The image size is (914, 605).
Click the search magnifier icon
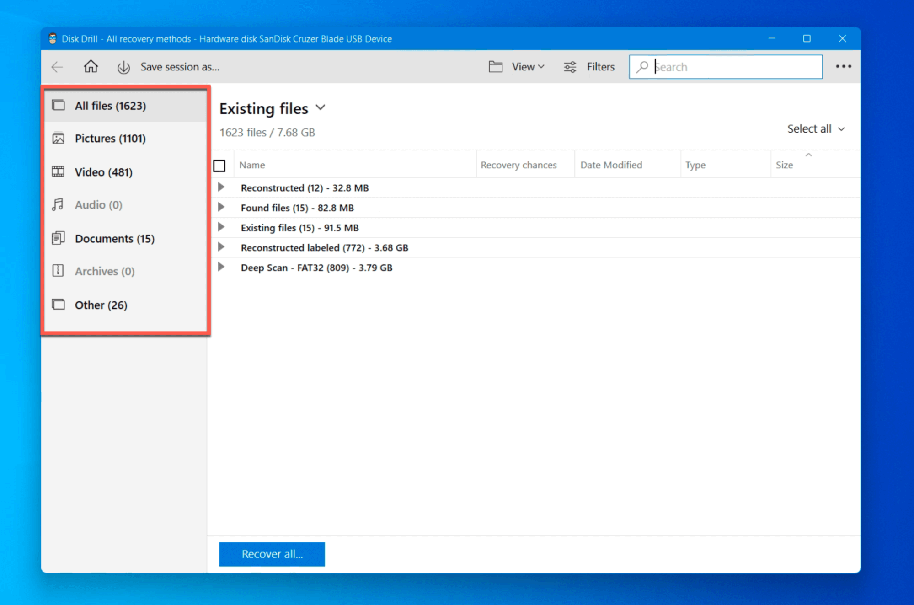[x=642, y=67]
